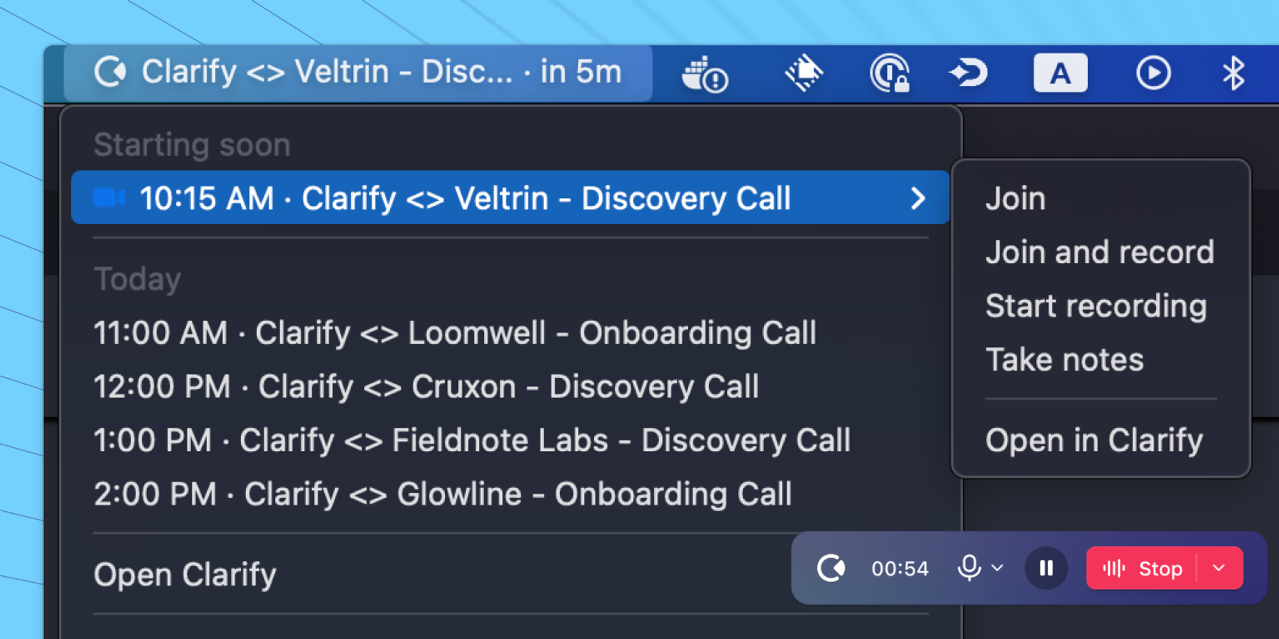Select the 11:00 AM Loomwell Onboarding Call
Screen dimensions: 1279x639
(455, 333)
